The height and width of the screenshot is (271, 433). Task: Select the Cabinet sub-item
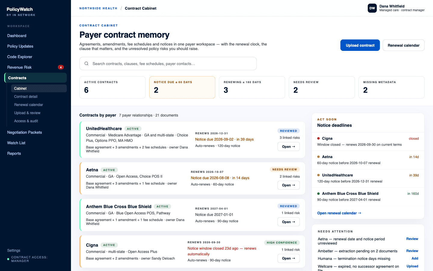[39, 88]
